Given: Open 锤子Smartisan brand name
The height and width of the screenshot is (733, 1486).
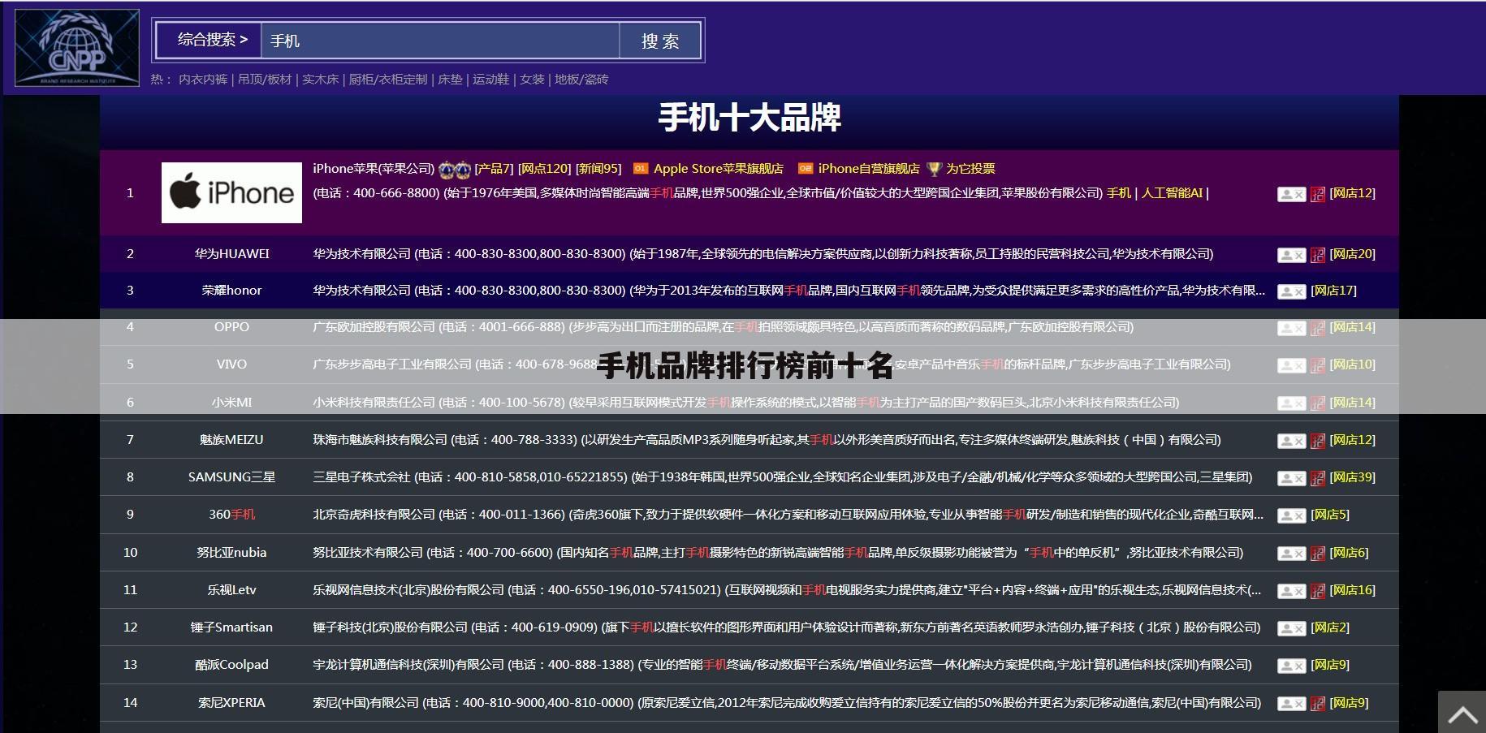Looking at the screenshot, I should [x=231, y=627].
